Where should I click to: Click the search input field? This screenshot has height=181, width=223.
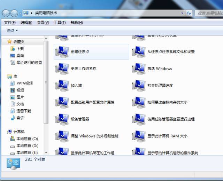pos(208,13)
